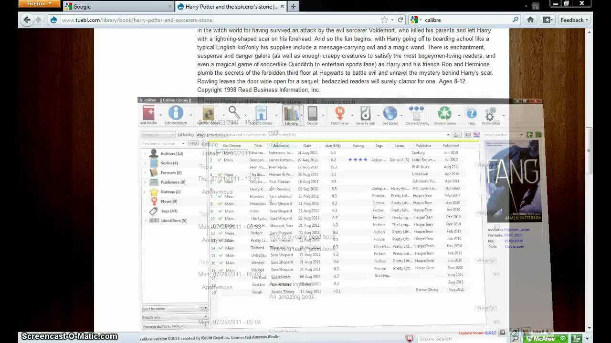Sort calibre list by Date column header

307,145
